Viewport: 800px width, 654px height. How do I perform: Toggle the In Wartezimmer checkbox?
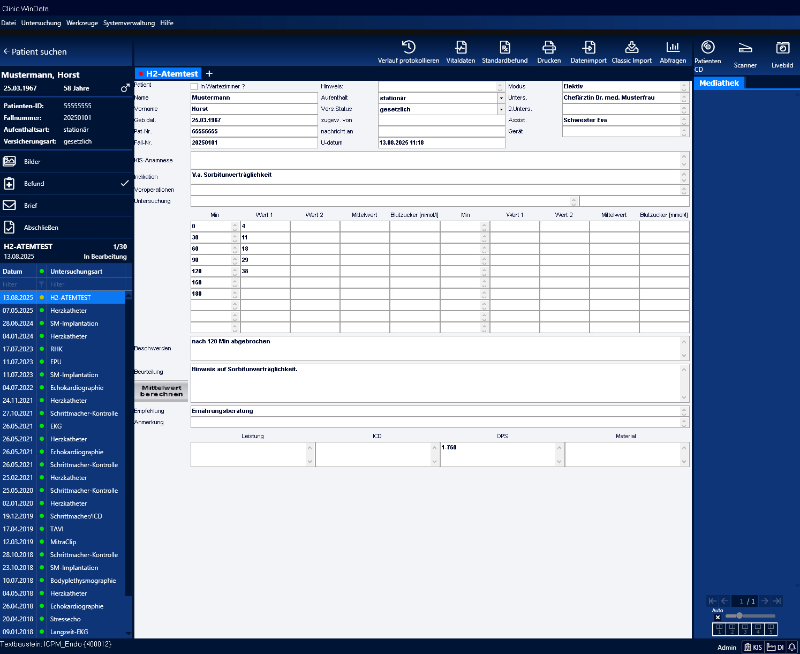[194, 86]
